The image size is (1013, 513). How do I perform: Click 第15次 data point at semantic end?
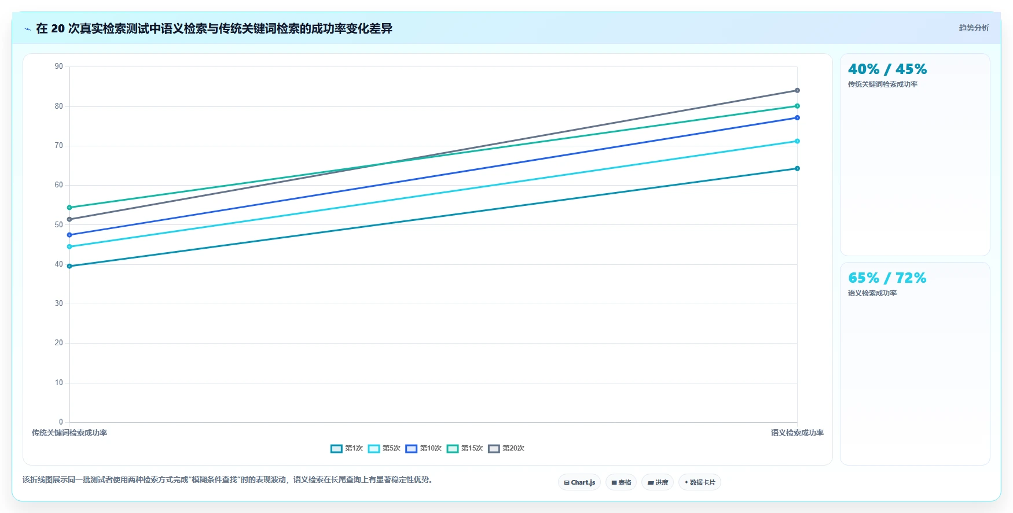[797, 106]
